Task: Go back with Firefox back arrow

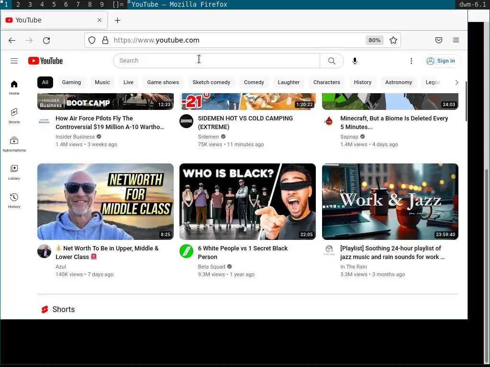Action: click(x=12, y=40)
